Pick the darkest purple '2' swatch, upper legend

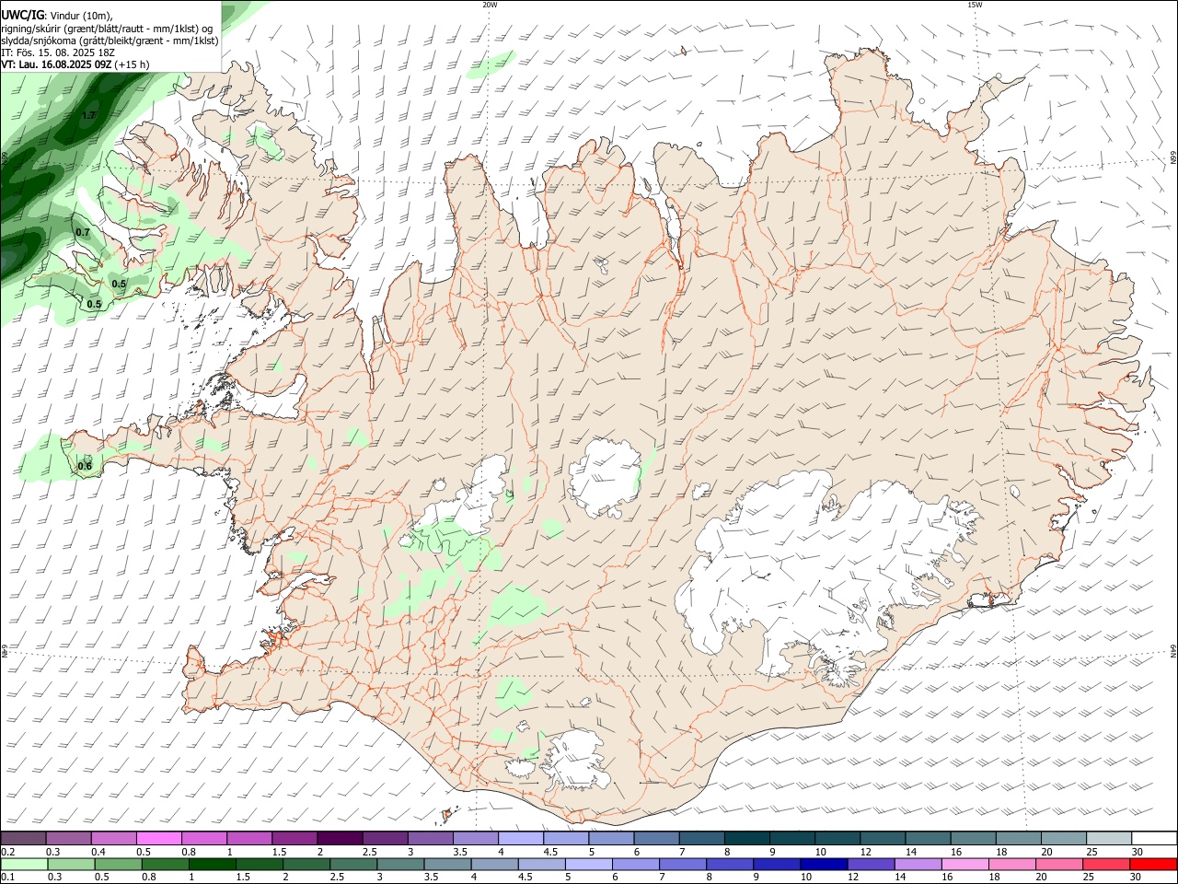(340, 839)
